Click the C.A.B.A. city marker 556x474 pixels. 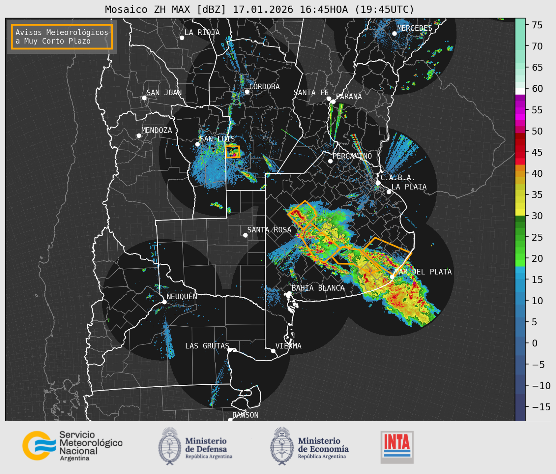[378, 183]
